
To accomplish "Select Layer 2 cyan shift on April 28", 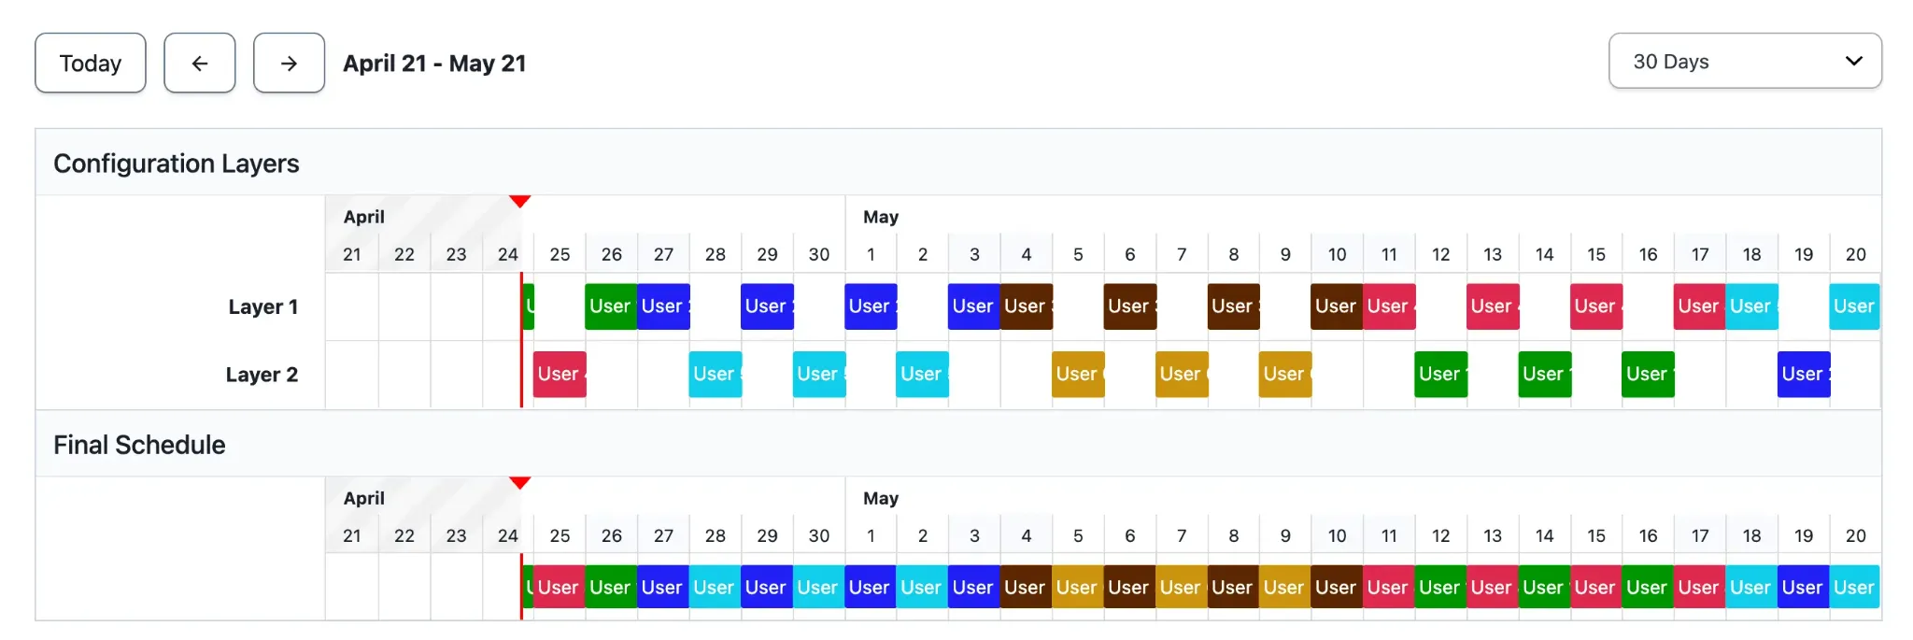I will [x=716, y=375].
